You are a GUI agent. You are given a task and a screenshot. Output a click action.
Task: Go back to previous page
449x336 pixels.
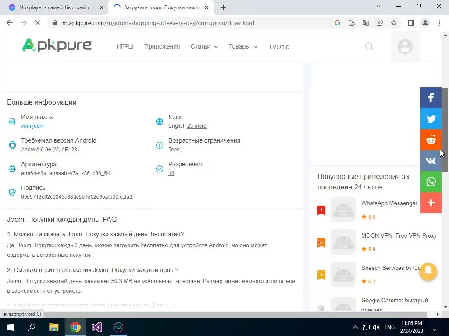pyautogui.click(x=10, y=23)
